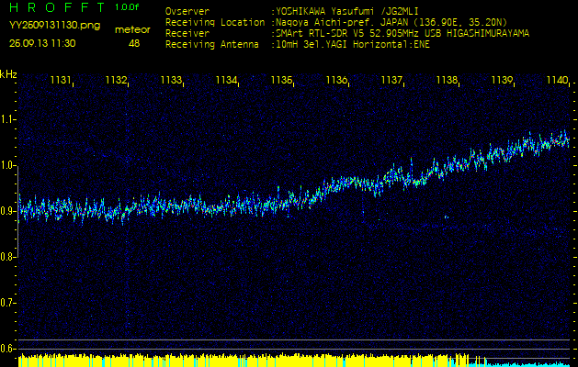Click the version number 1.0.0f

(128, 7)
